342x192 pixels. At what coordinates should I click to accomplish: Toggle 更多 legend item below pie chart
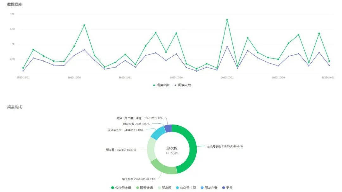point(227,188)
